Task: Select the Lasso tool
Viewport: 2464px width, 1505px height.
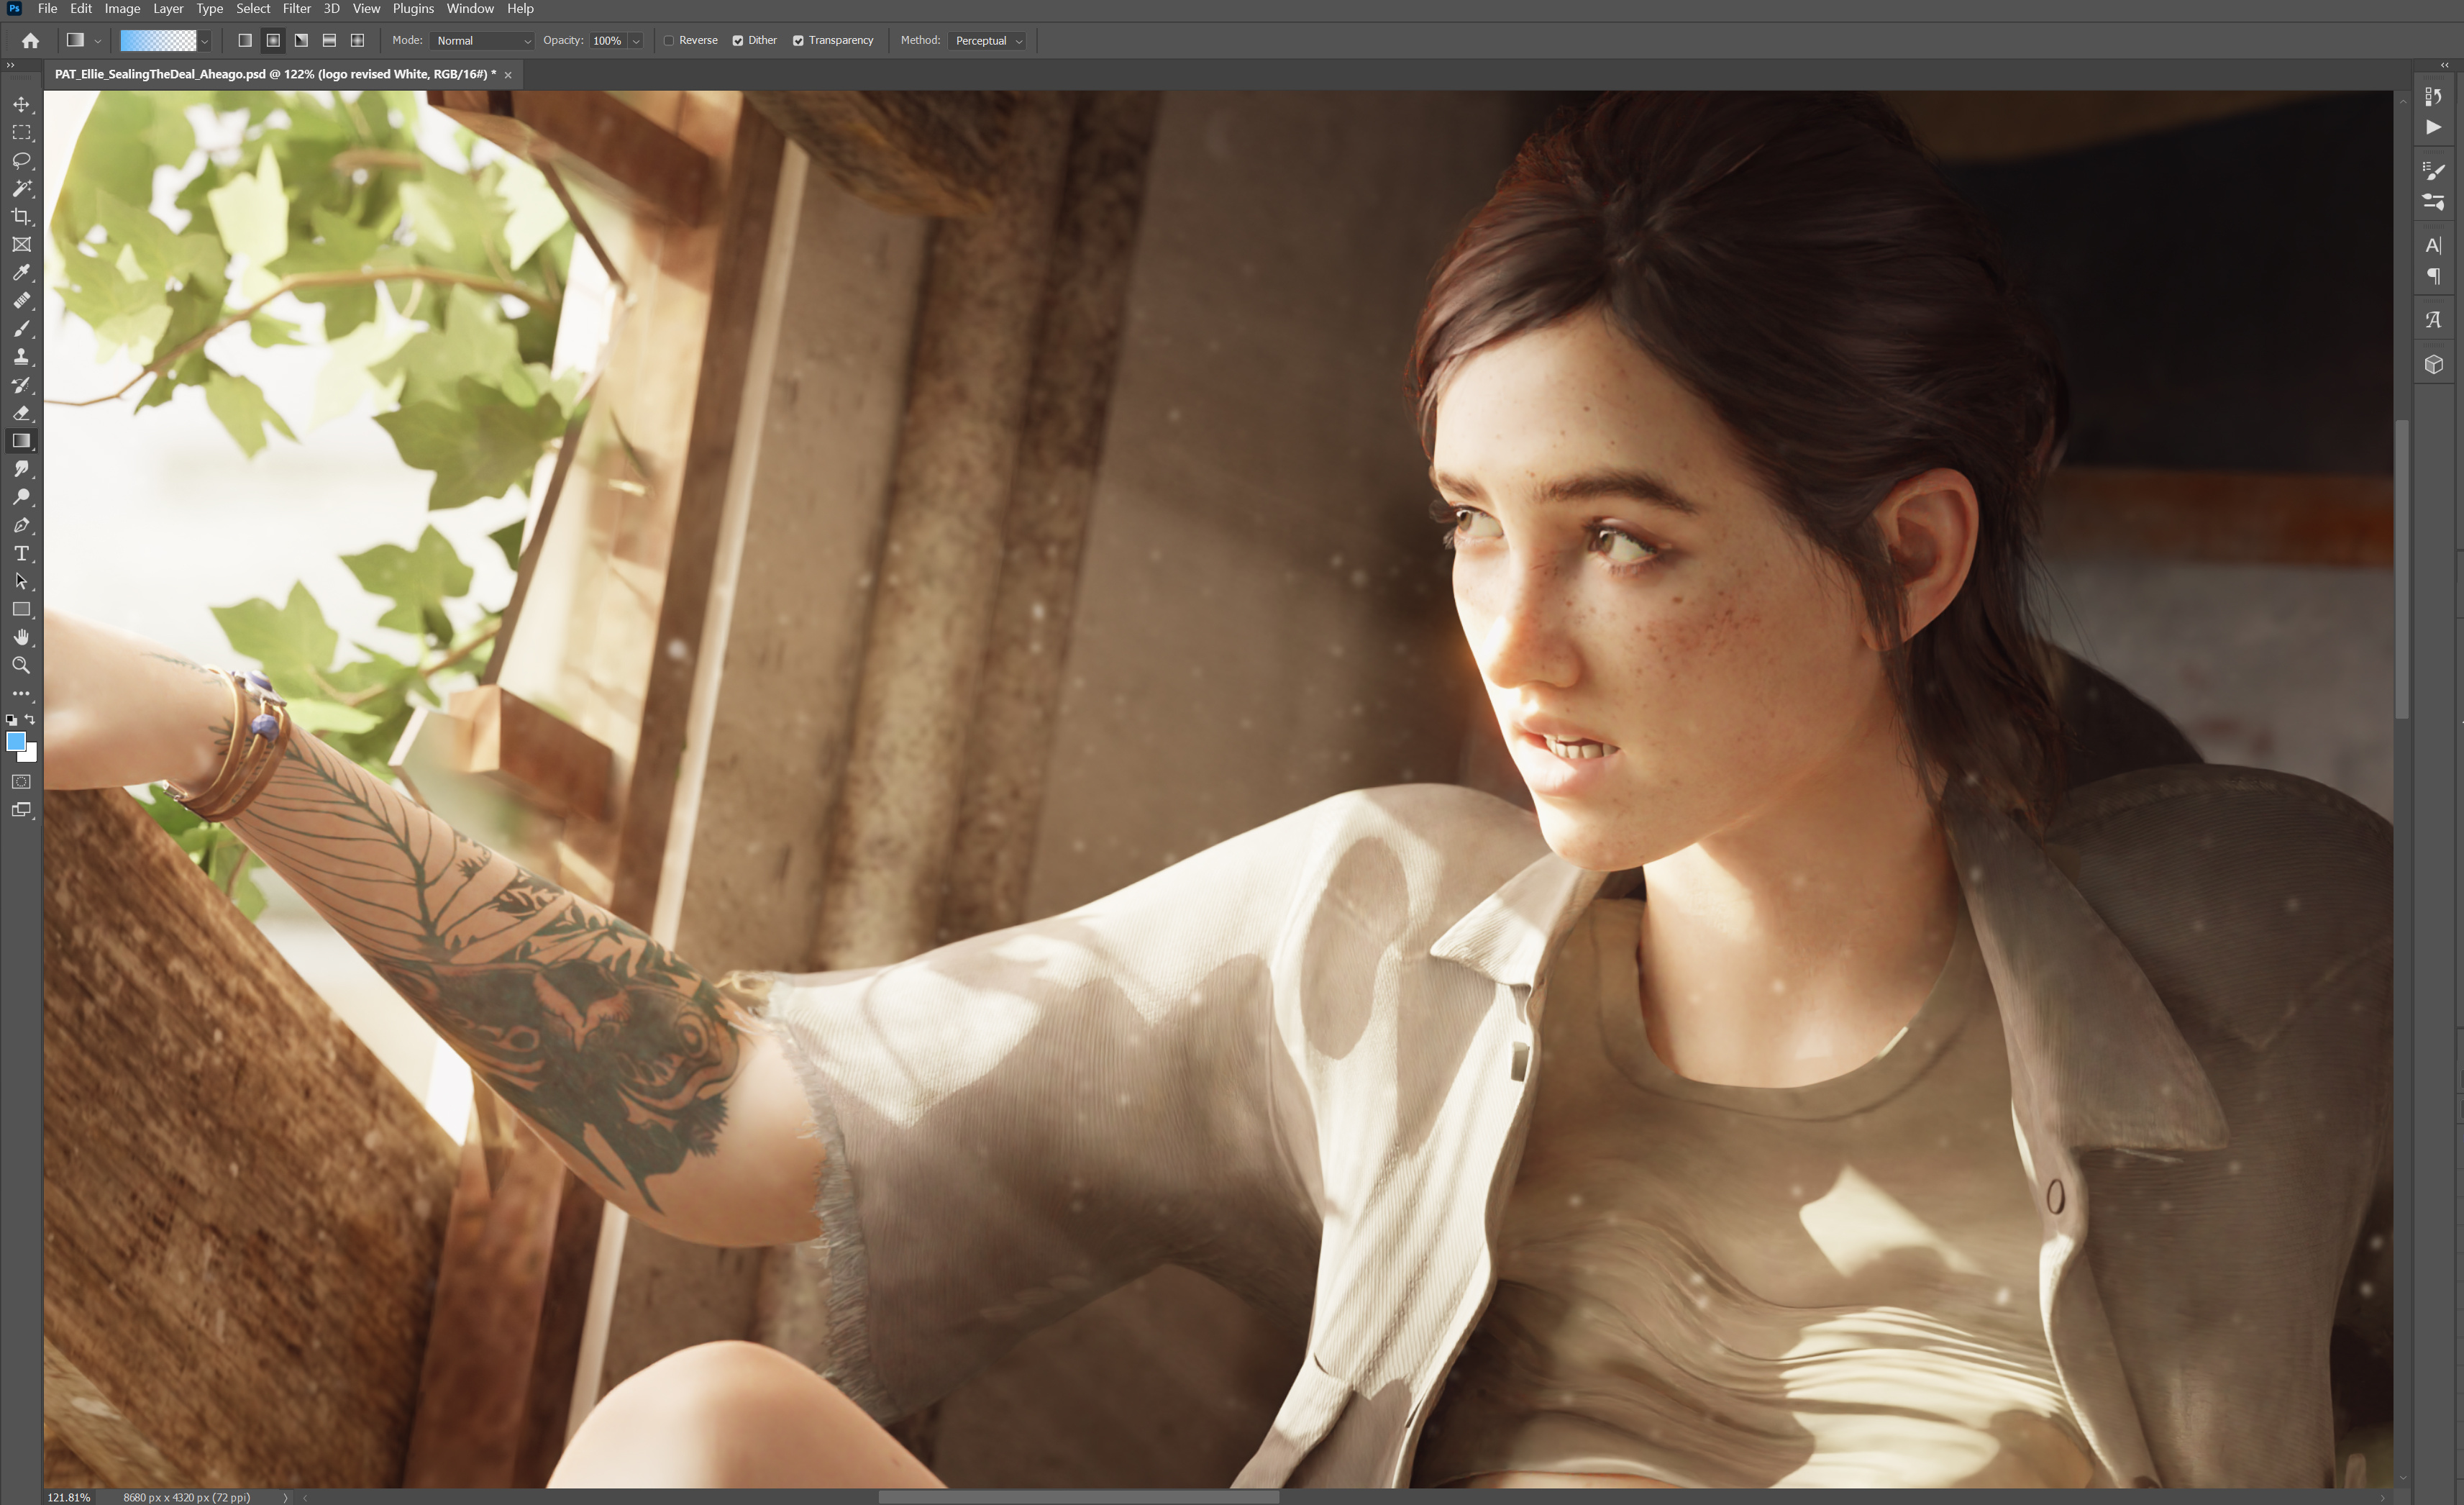Action: pos(21,160)
